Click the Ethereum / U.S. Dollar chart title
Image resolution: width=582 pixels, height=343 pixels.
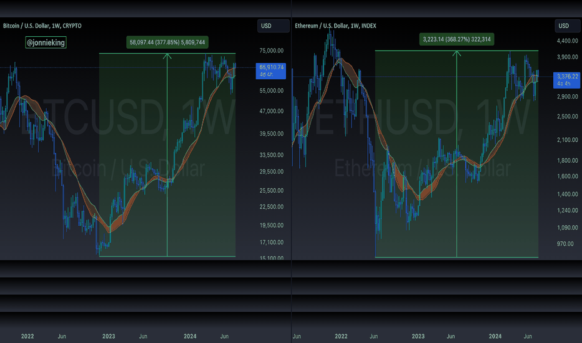point(335,26)
